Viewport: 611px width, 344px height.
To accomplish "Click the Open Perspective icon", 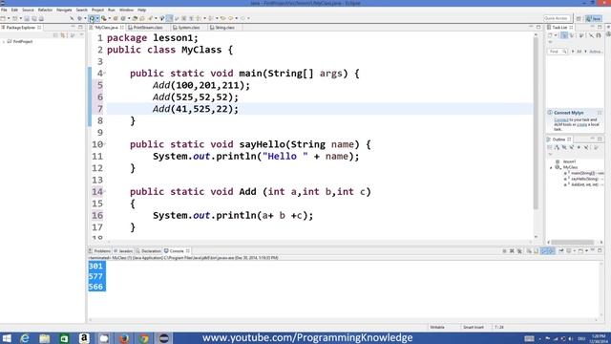I will coord(579,18).
